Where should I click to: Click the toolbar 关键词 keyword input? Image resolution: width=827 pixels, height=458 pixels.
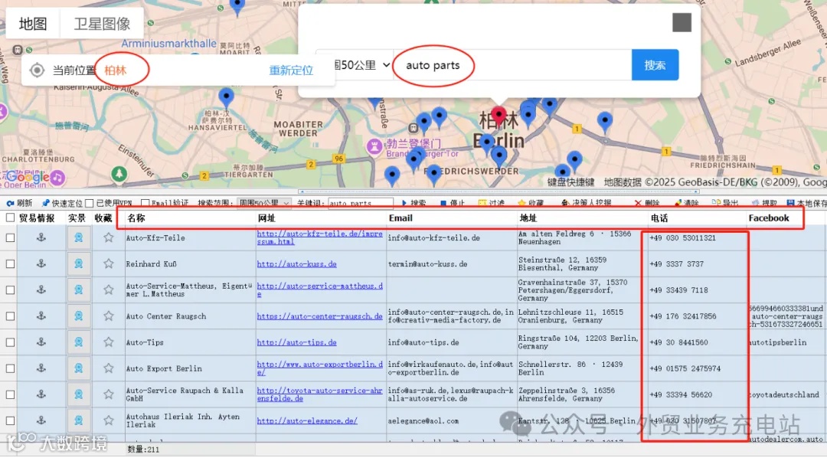click(x=360, y=203)
